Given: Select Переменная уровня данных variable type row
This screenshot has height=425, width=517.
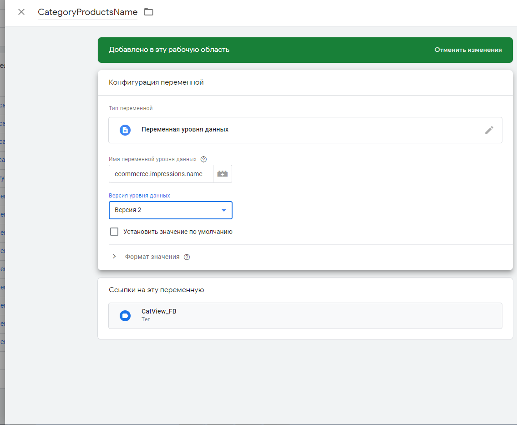Looking at the screenshot, I should (x=305, y=130).
